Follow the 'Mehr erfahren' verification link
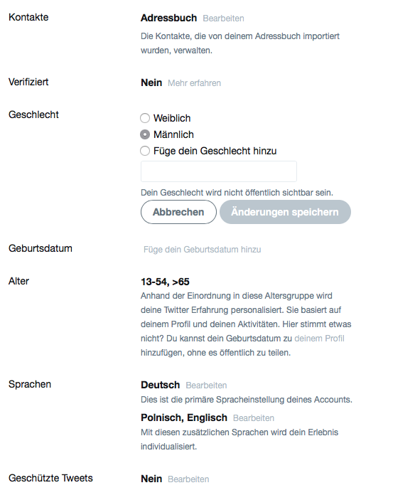 pos(194,83)
